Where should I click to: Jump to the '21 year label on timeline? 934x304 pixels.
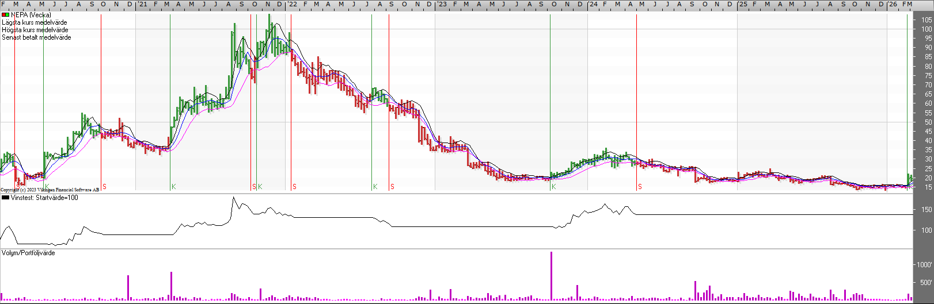pos(142,4)
